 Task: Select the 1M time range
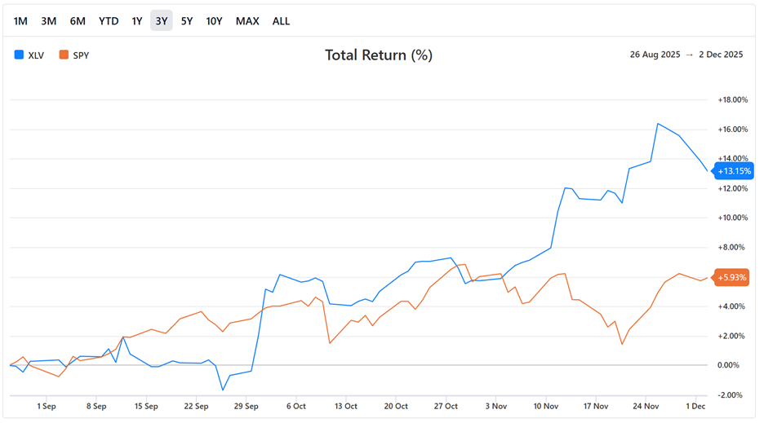21,21
